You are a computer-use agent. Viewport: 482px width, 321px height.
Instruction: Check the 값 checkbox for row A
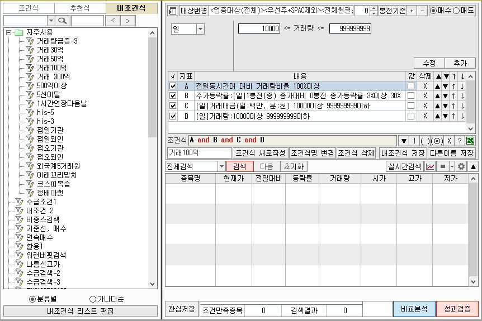click(410, 86)
